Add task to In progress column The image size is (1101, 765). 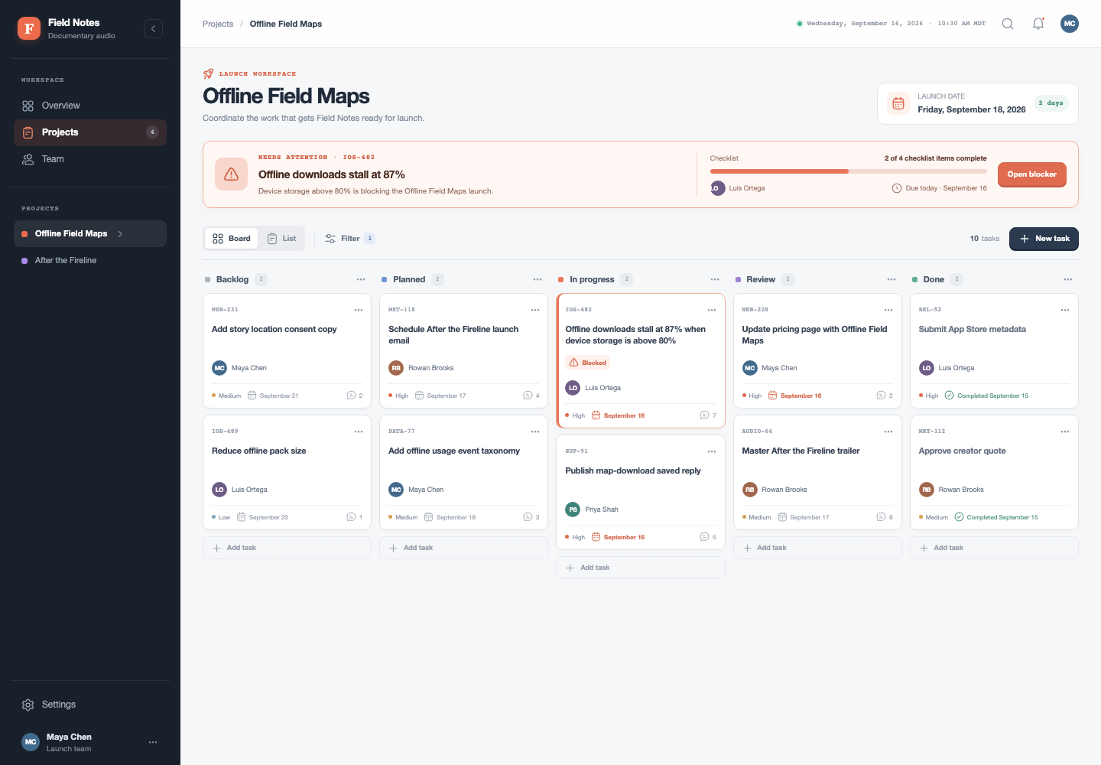641,568
